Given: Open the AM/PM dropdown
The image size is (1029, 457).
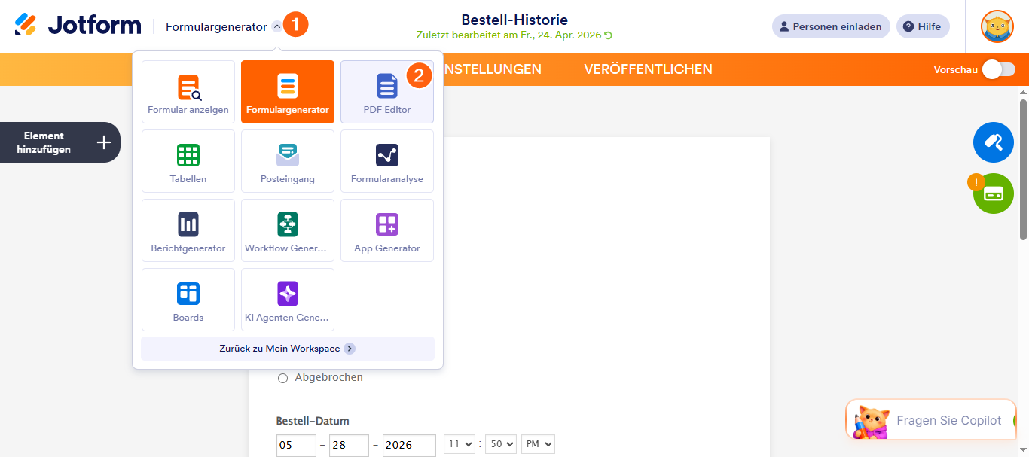Looking at the screenshot, I should point(538,444).
